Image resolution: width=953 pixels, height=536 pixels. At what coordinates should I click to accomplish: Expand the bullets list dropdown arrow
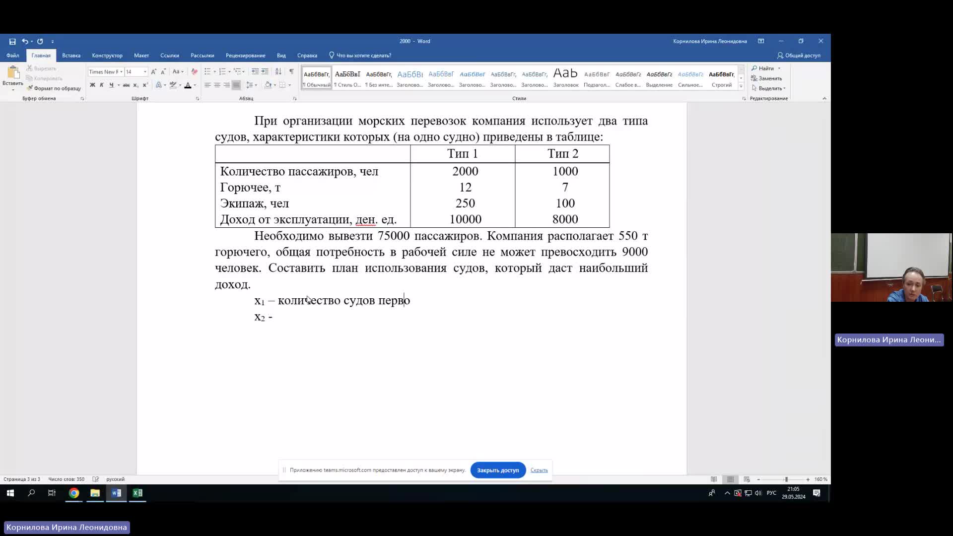pos(214,71)
